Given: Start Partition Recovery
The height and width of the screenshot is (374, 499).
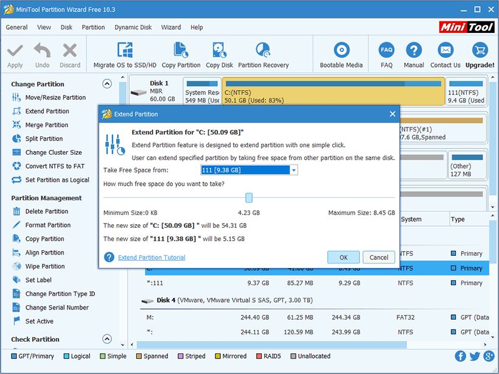Looking at the screenshot, I should pyautogui.click(x=263, y=55).
